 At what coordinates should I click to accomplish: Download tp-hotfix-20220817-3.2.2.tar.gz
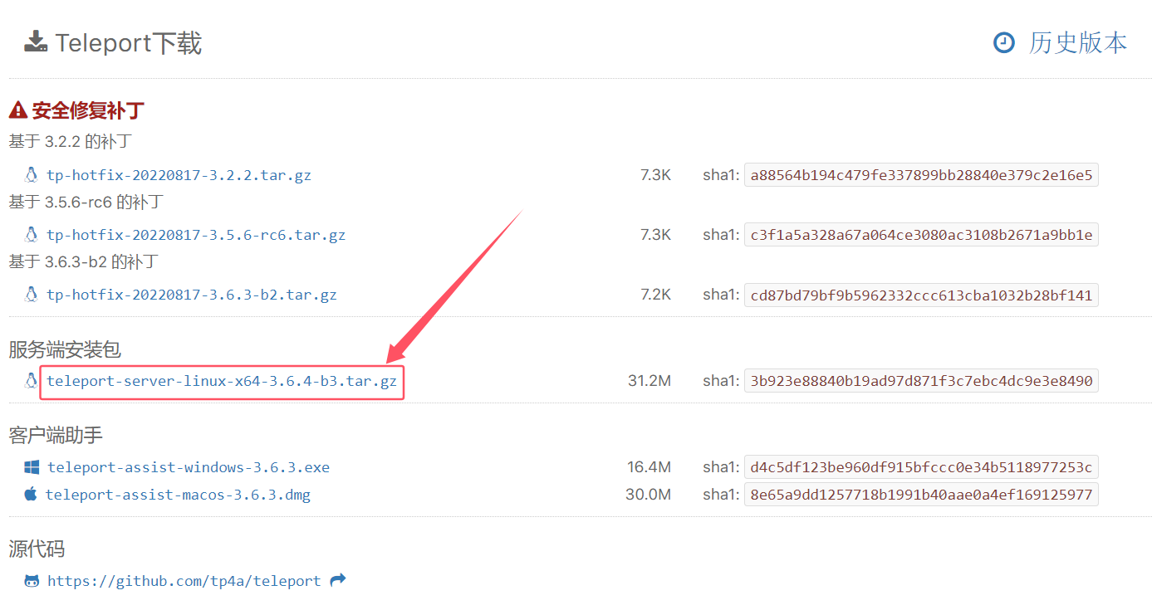[179, 175]
